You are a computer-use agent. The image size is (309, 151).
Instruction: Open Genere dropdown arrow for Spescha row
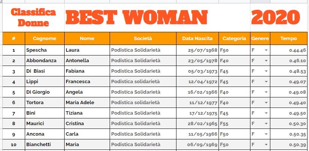[266, 50]
